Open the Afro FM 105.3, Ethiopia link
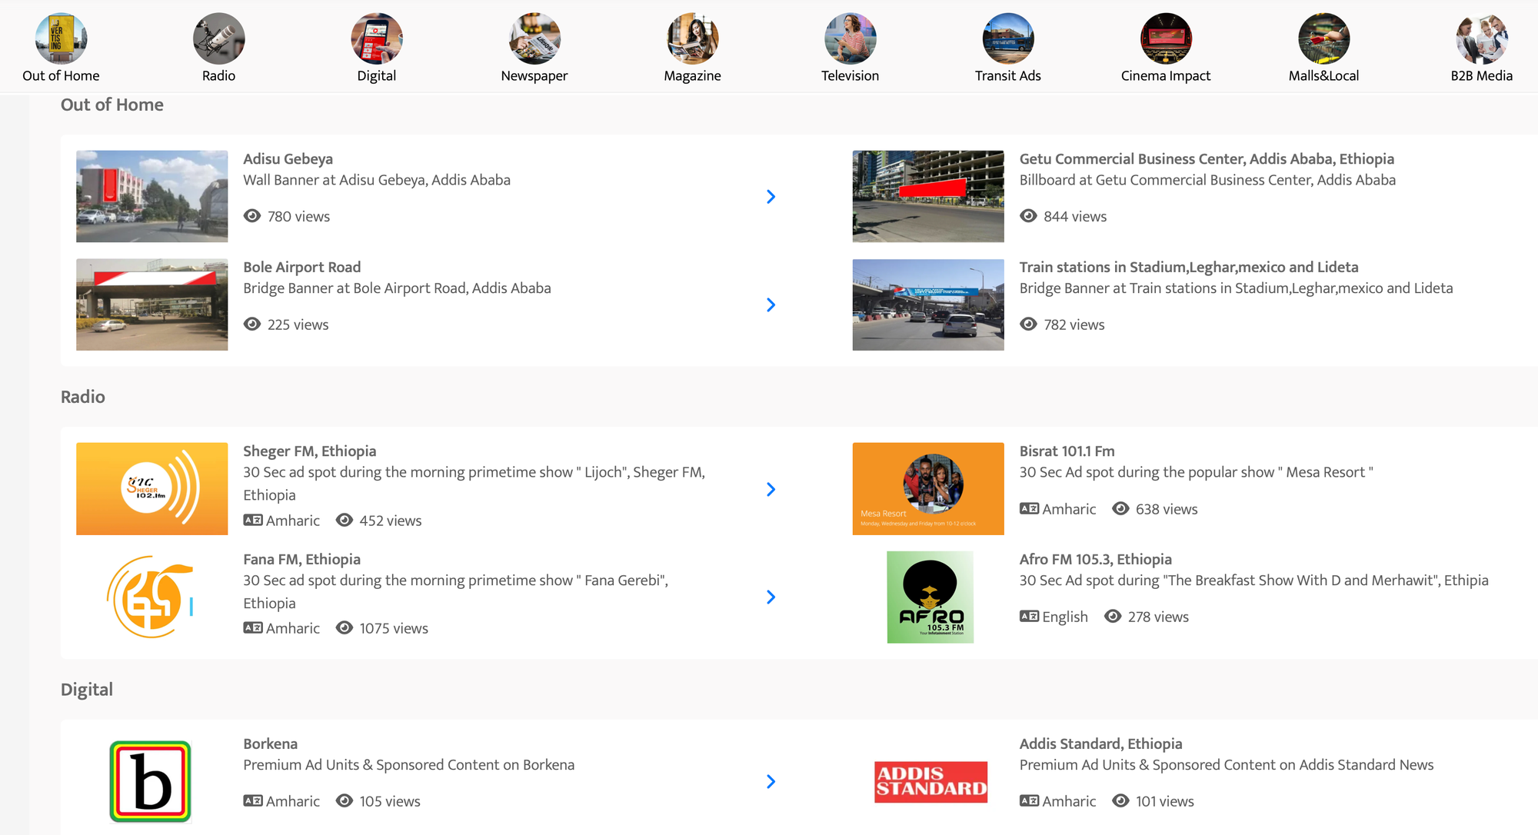Screen dimensions: 1538x835 pos(1096,560)
